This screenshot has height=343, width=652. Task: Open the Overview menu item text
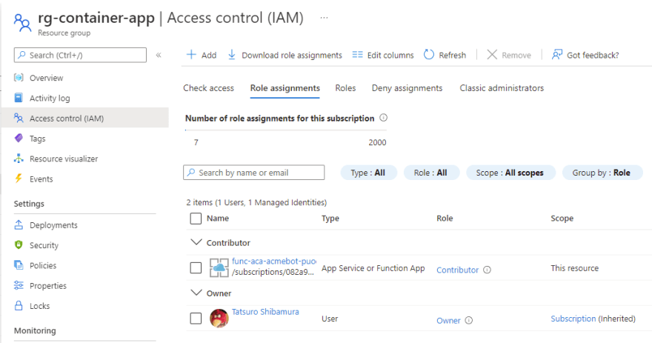tap(46, 78)
